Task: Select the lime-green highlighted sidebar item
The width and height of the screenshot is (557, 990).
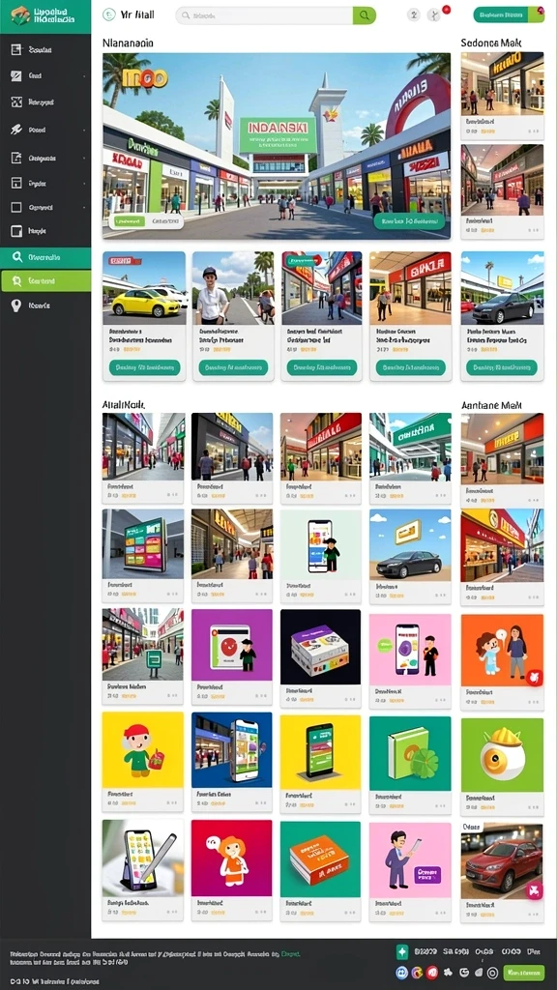Action: click(x=45, y=281)
